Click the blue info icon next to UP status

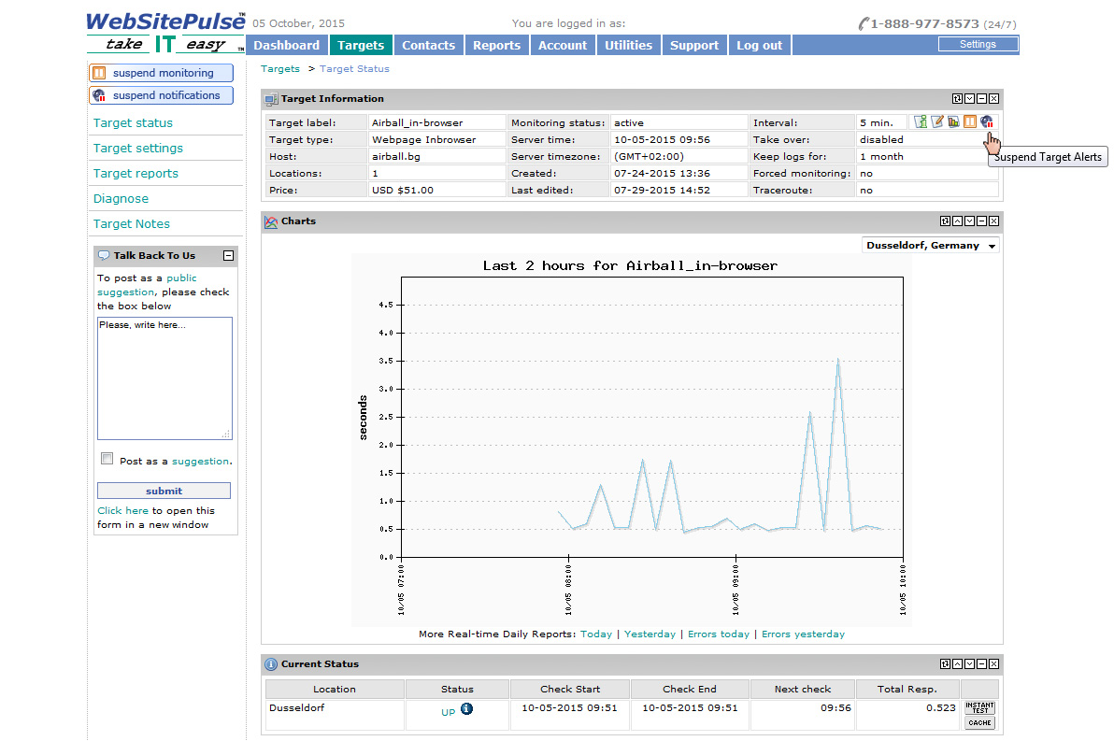click(466, 708)
